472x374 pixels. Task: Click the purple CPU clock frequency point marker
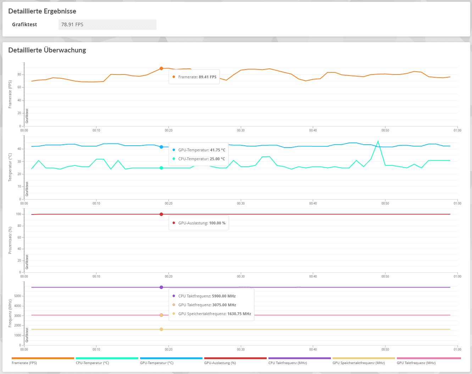pyautogui.click(x=161, y=287)
